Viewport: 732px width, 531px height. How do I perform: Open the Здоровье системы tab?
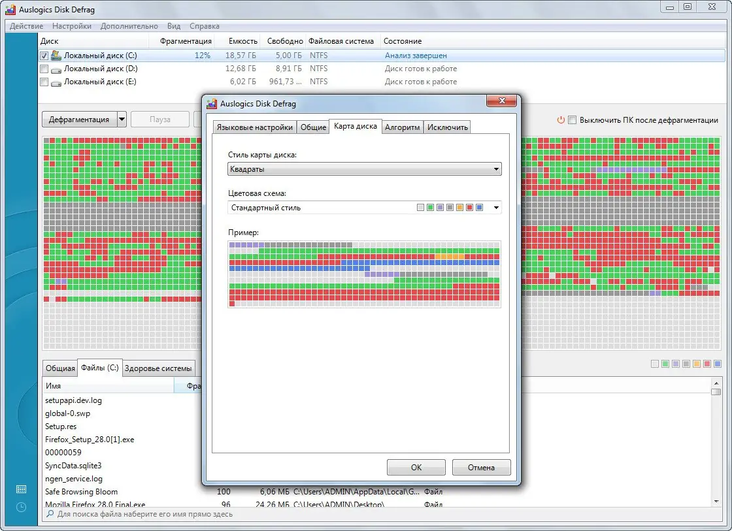tap(158, 368)
